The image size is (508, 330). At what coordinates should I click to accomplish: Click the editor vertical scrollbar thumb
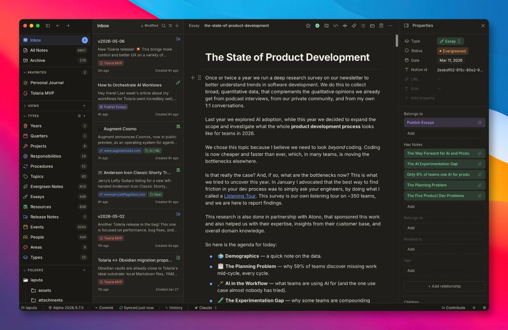397,41
